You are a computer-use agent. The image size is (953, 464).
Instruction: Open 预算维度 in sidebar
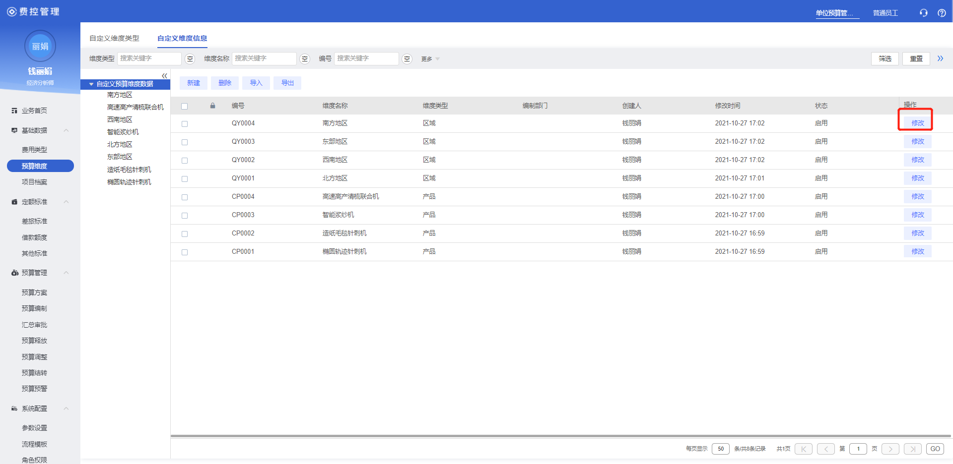point(40,166)
